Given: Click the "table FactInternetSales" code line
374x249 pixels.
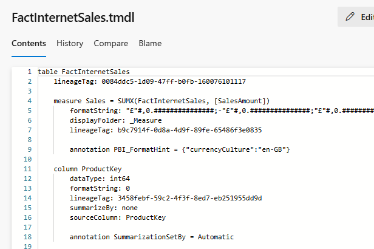Looking at the screenshot, I should coord(83,72).
